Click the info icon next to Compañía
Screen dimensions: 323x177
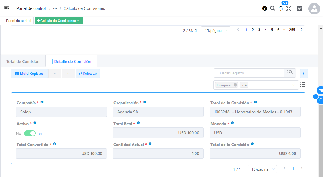pyautogui.click(x=42, y=102)
